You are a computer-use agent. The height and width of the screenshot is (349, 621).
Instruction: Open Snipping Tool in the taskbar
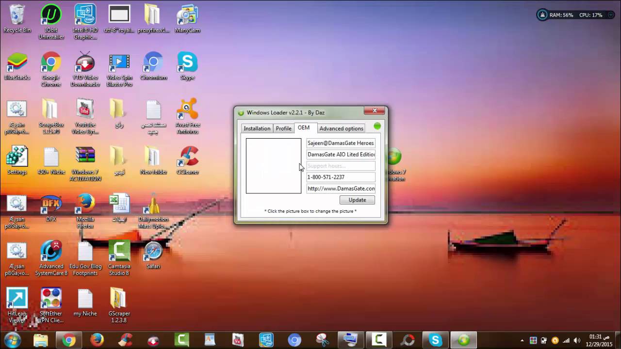tap(322, 340)
